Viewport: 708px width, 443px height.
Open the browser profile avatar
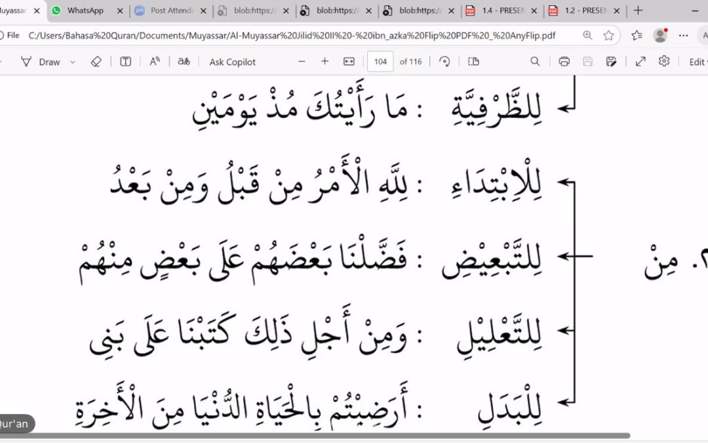tap(660, 35)
